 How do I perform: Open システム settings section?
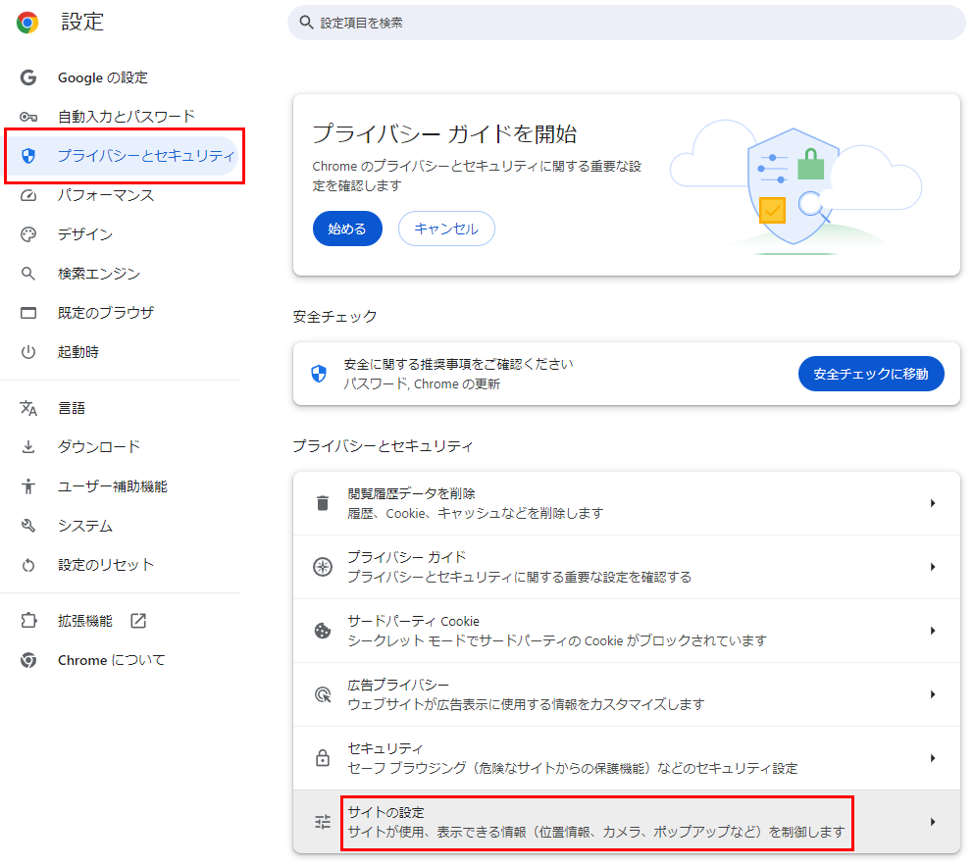85,526
